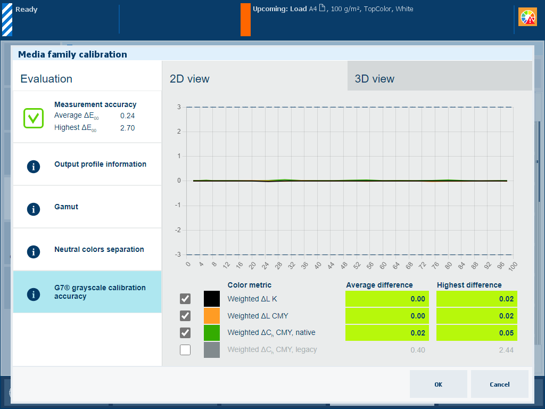Switch to the 3D view tab
The image size is (545, 409).
(439, 78)
